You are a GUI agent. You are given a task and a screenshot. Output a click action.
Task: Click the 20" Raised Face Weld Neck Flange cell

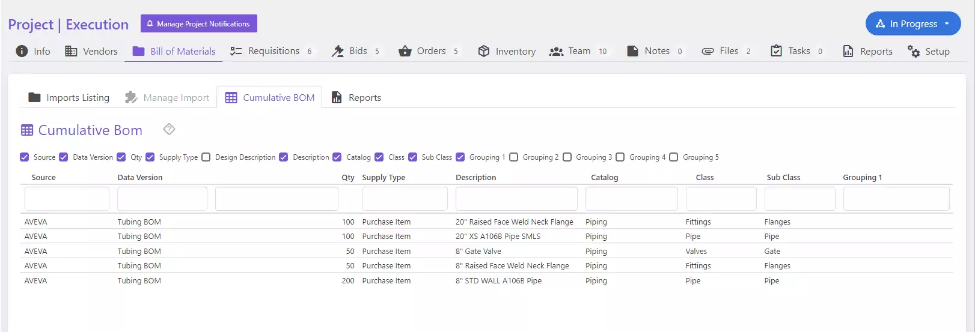[515, 222]
